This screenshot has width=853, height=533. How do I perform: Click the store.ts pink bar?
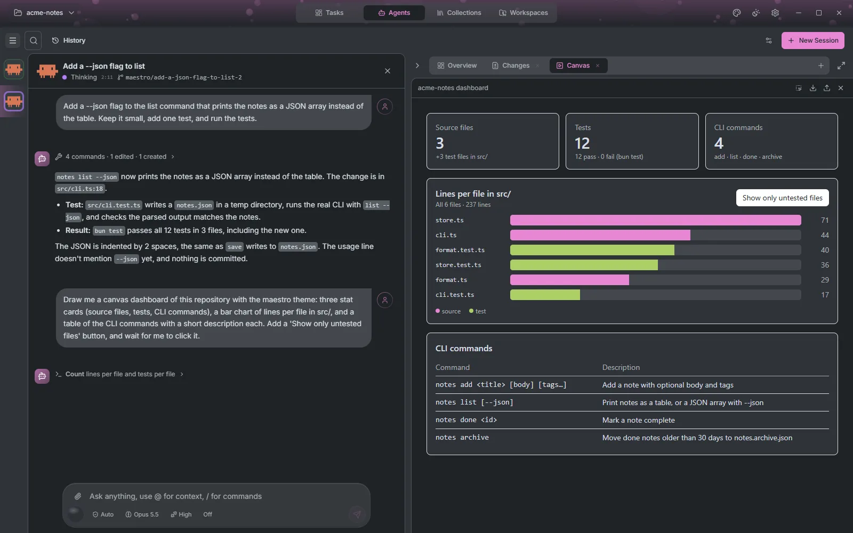(x=655, y=220)
